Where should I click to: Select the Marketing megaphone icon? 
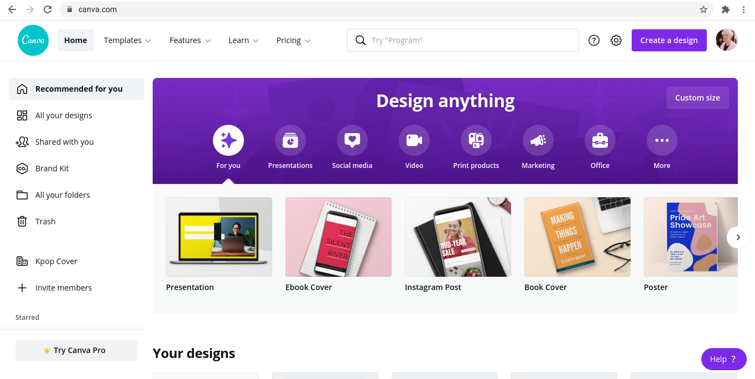click(538, 140)
